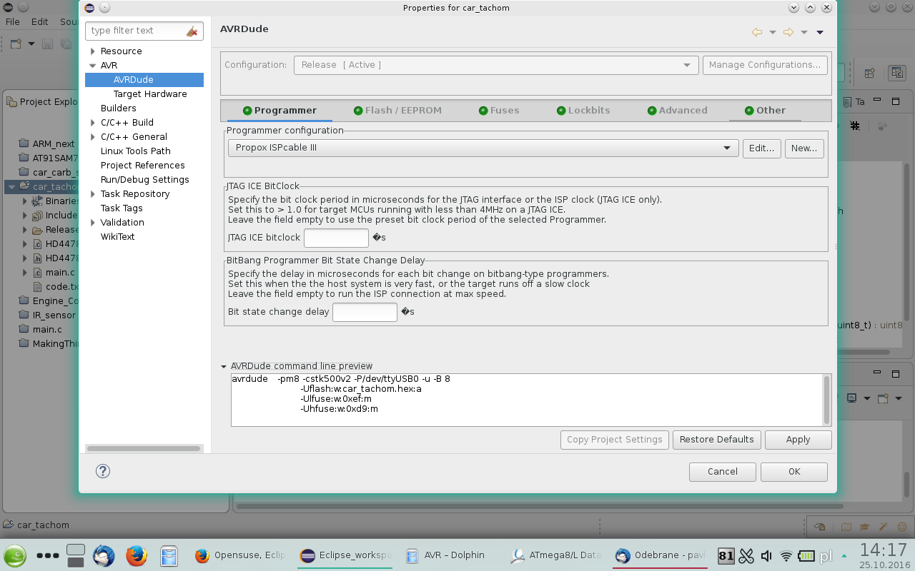
Task: Collapse the AVR node
Action: point(93,66)
